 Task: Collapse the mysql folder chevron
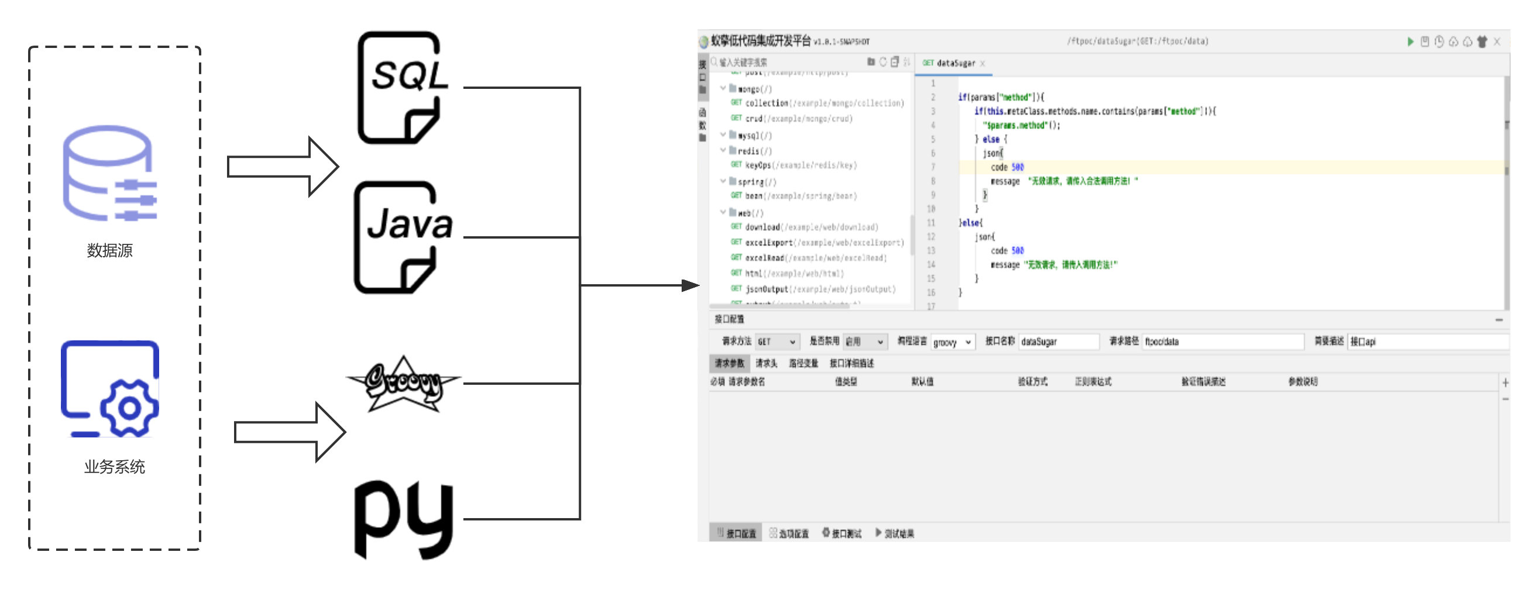point(723,135)
